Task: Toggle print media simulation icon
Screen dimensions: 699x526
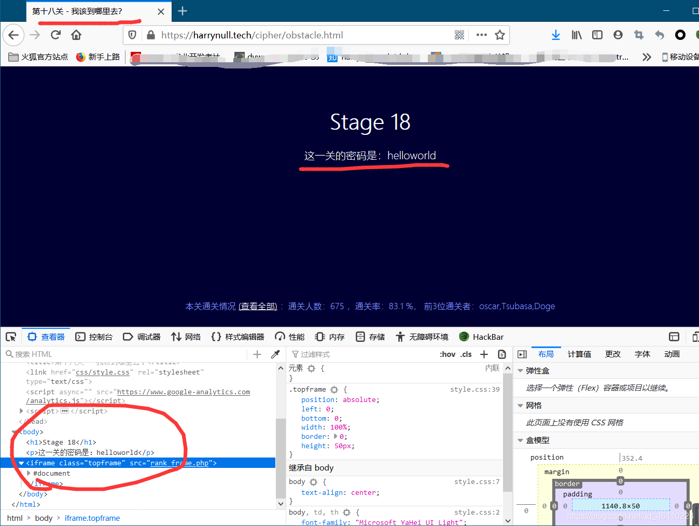Action: pyautogui.click(x=502, y=354)
